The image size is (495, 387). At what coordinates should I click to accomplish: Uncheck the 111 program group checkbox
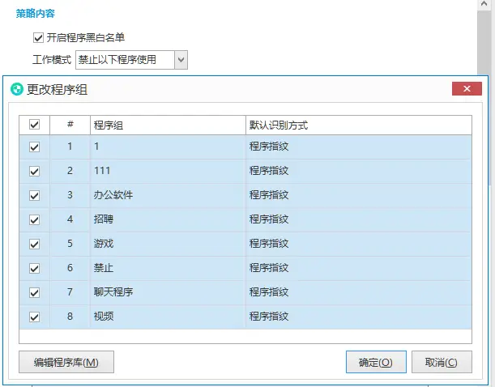34,172
